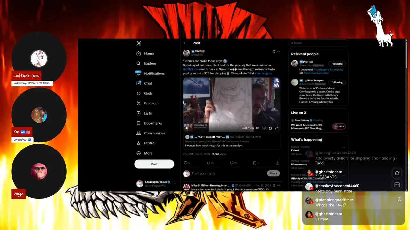
Task: Open the #comicsgate hashtag in post
Action: click(x=263, y=73)
